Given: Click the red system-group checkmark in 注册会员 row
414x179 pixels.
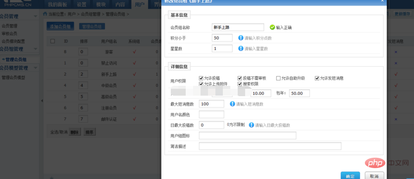Looking at the screenshot, I should [134, 108].
